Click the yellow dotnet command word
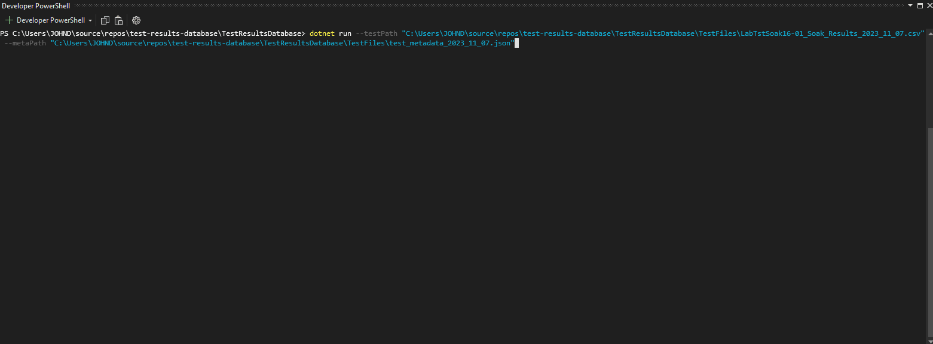Viewport: 933px width, 344px height. [x=322, y=33]
